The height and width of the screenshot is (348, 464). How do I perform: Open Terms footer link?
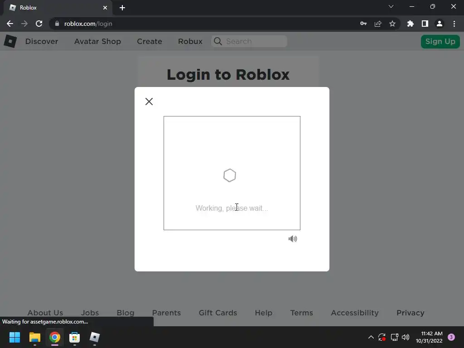point(301,313)
